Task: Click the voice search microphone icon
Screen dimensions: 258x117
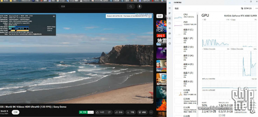Action: pos(140,7)
